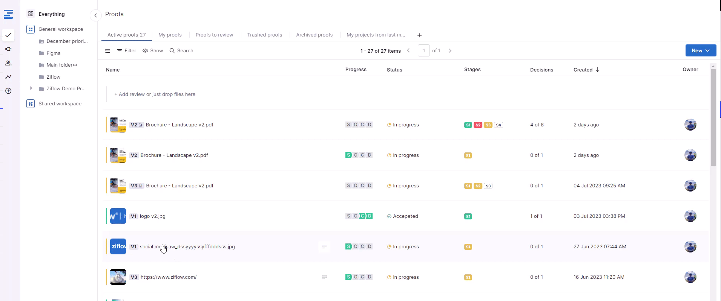Switch to Trashed proofs tab
The width and height of the screenshot is (721, 301).
coord(265,35)
